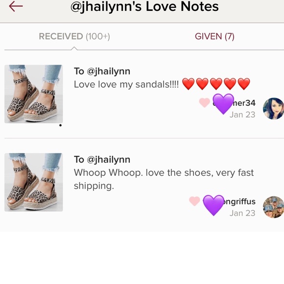Tap purple heart on second love note

click(213, 205)
